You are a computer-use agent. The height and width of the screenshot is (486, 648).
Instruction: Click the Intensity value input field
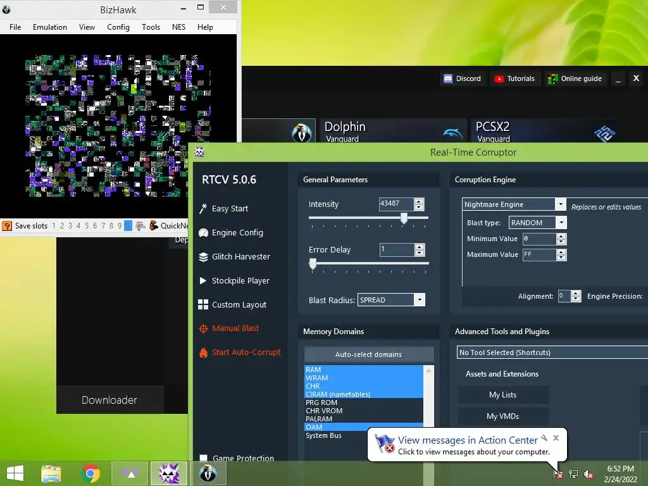coord(396,204)
